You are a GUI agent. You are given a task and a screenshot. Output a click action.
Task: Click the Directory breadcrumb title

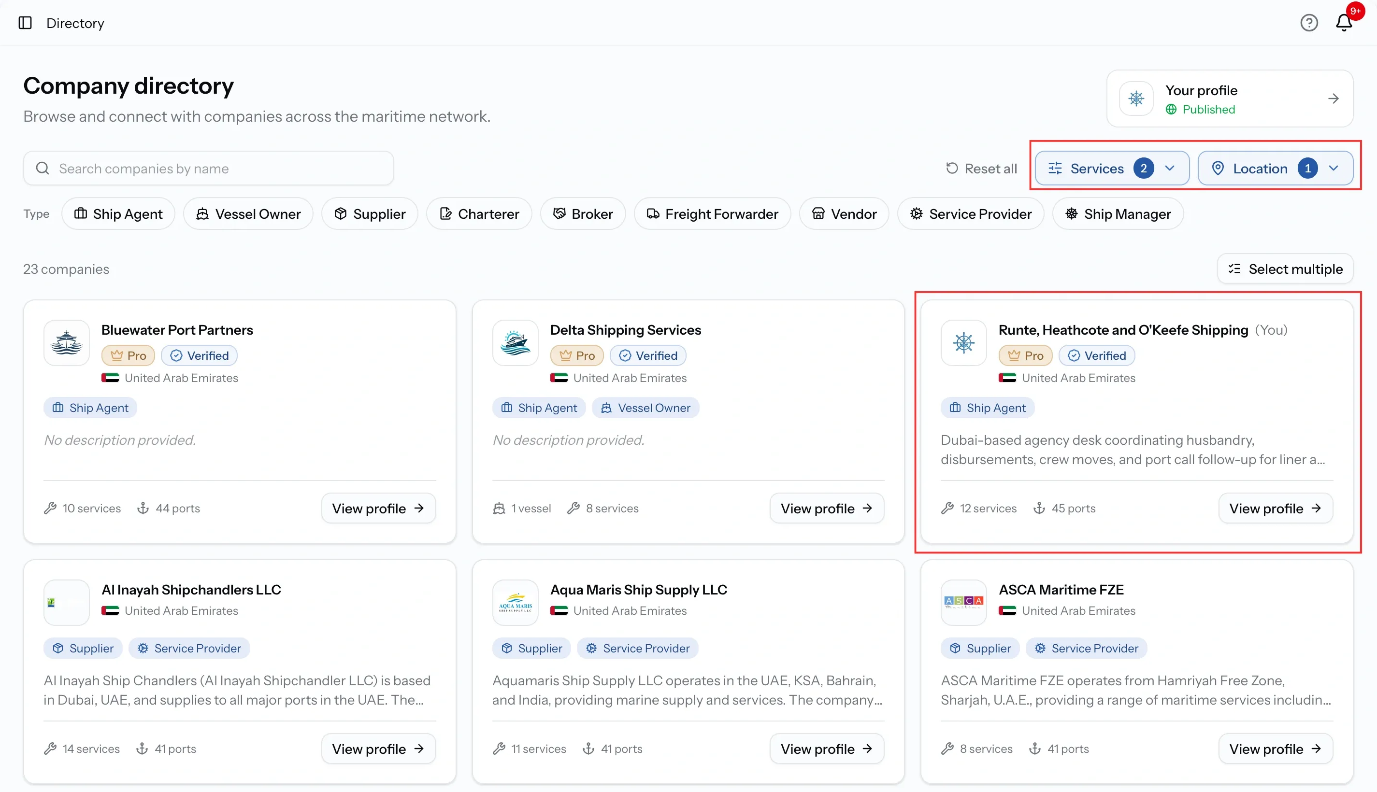75,23
